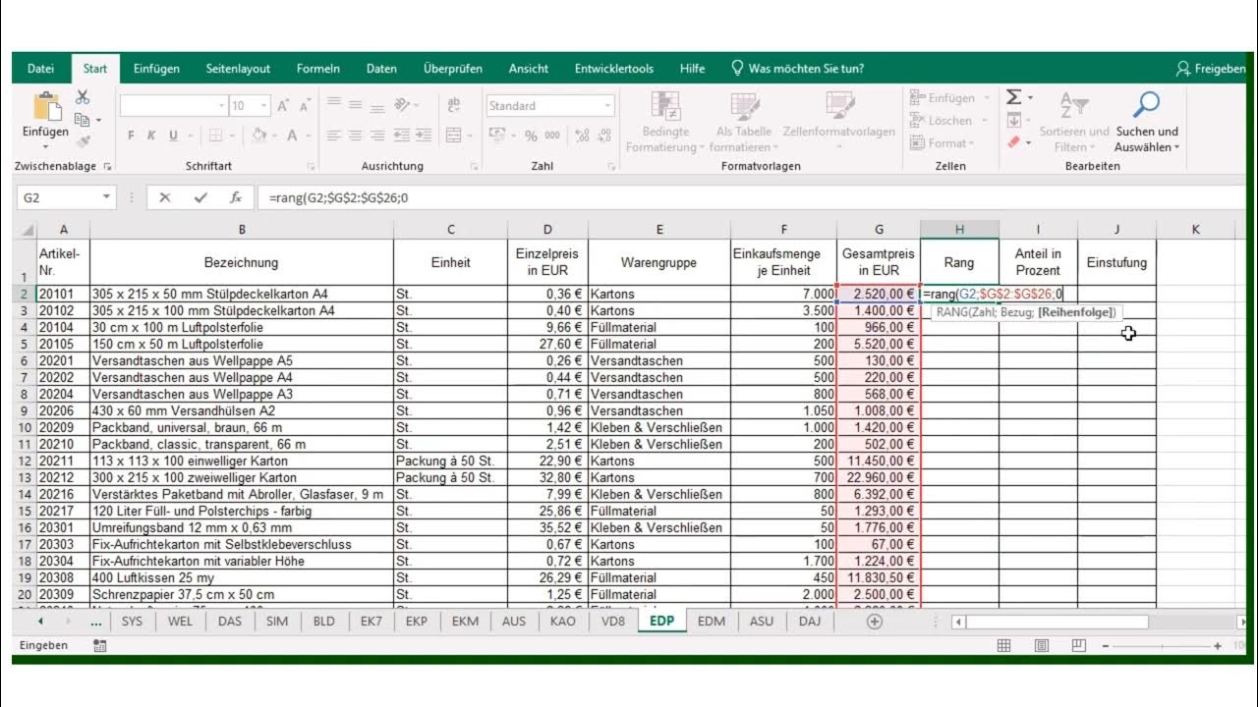Viewport: 1258px width, 707px height.
Task: Click the decrease font size icon
Action: coord(304,106)
